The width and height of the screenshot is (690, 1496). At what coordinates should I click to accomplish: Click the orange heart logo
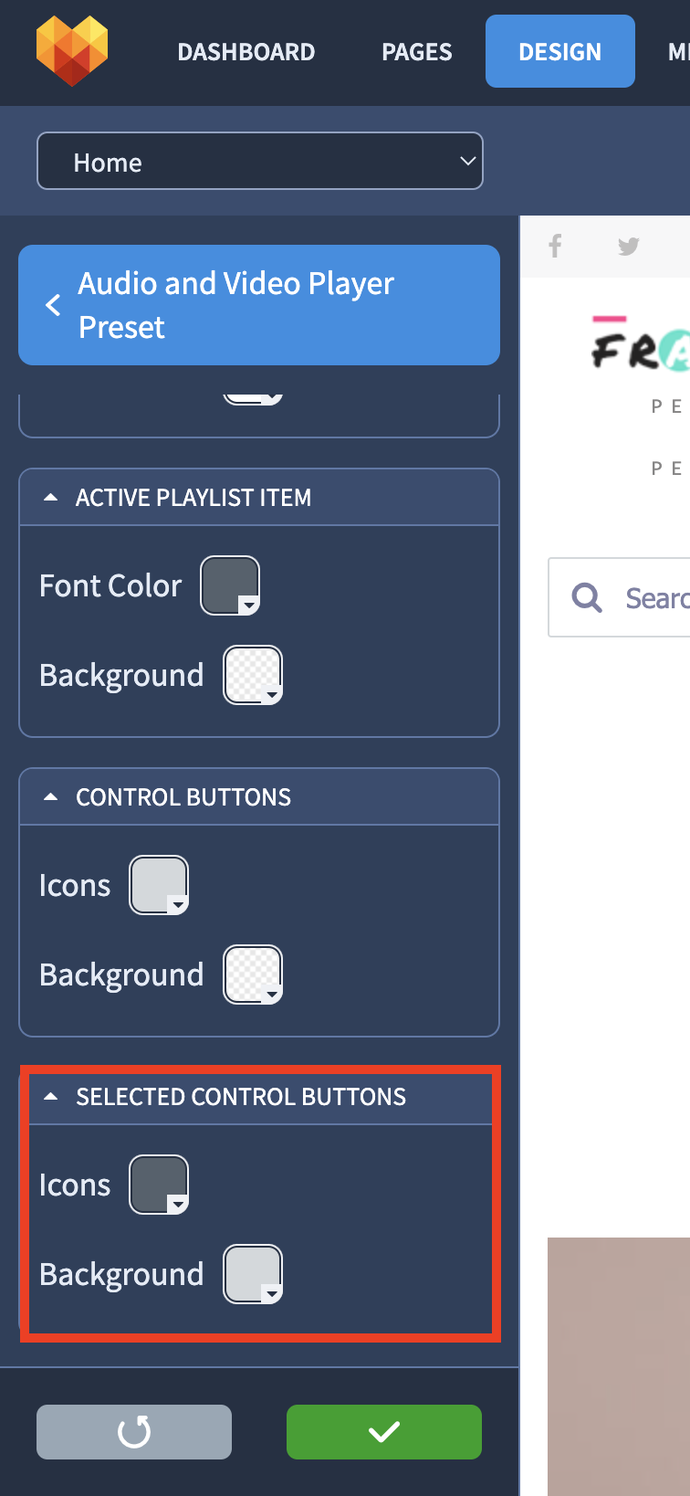(x=72, y=51)
